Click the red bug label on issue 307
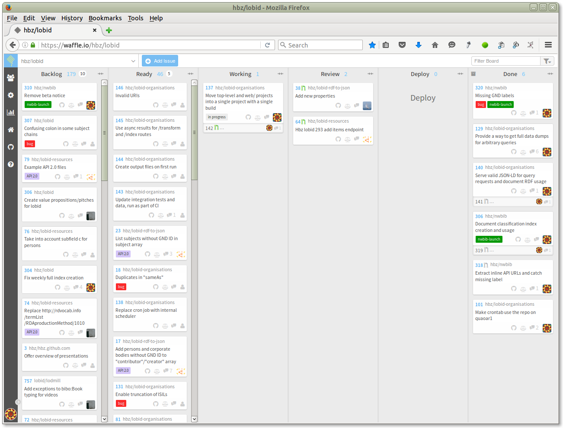The height and width of the screenshot is (428, 563). (30, 144)
